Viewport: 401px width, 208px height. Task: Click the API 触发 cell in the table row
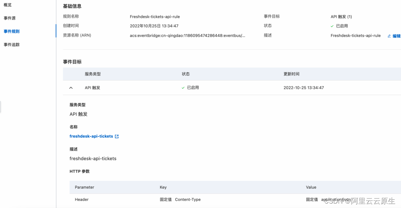coord(92,88)
